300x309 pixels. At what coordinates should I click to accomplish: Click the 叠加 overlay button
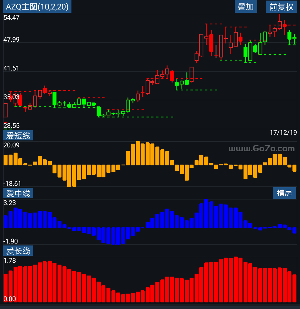pos(246,7)
